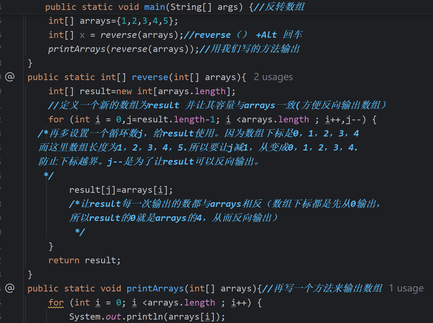Click the '而这里数组长度为1, 2, 3, 4, 5' comment

pyautogui.click(x=198, y=148)
